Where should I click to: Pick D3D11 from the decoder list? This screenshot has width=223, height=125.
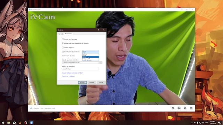91,59
